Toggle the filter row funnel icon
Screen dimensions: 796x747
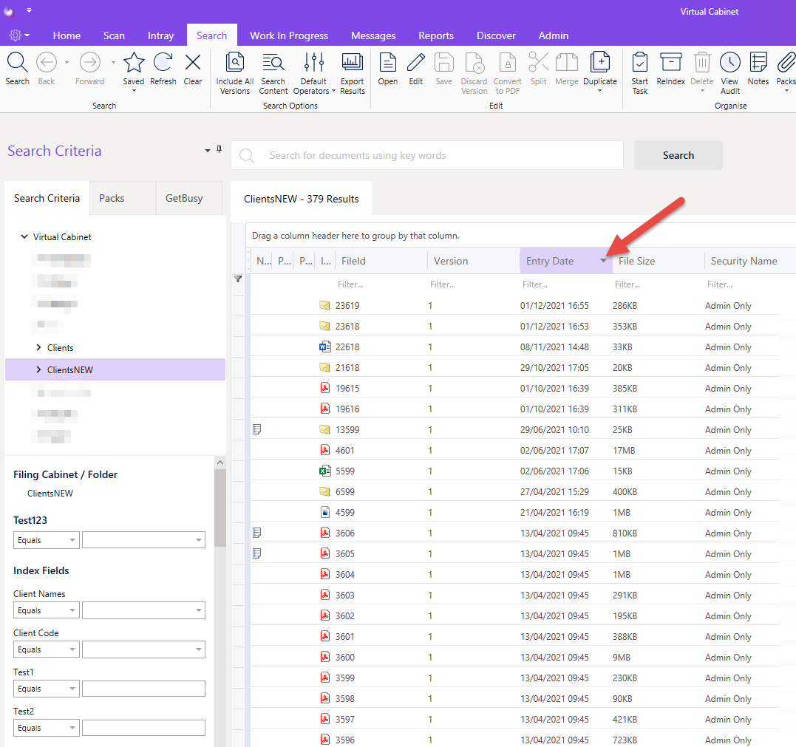point(238,279)
